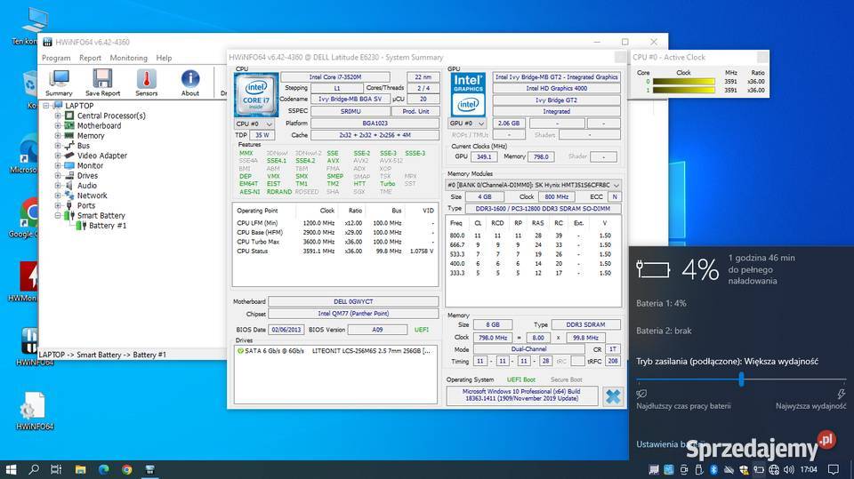854x479 pixels.
Task: Click the Bateria 1: 4% text
Action: (661, 304)
